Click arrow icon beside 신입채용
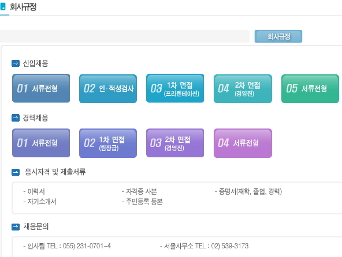342x257 pixels. [16, 63]
